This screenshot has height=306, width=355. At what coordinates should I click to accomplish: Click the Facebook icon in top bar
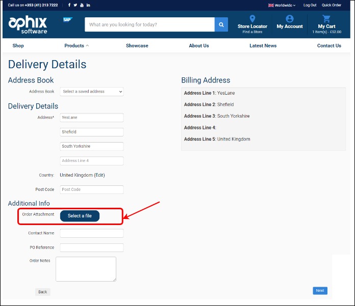(69, 5)
